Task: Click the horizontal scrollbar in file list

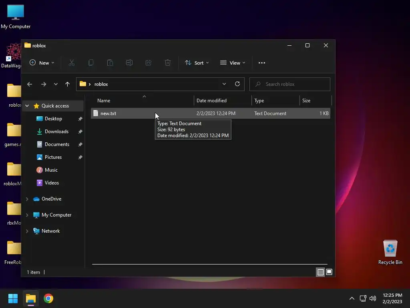Action: point(210,264)
